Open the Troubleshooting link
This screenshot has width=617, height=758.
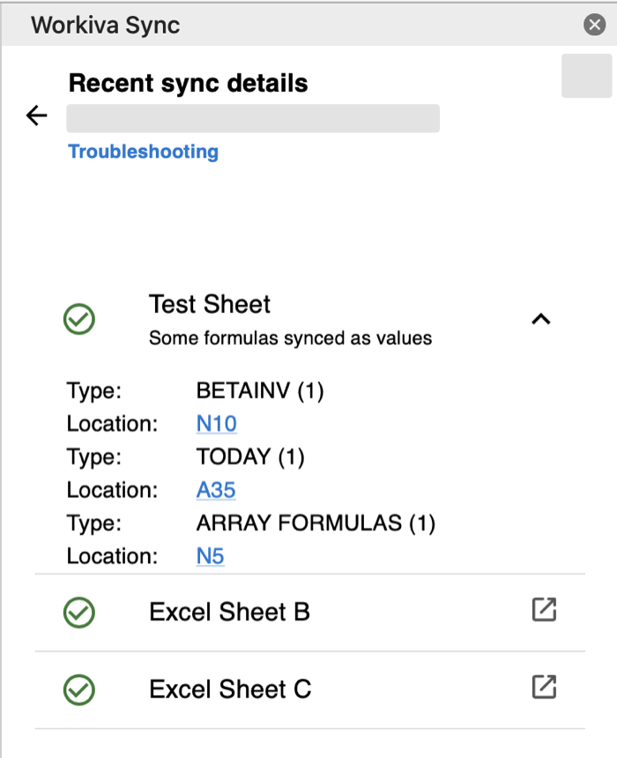143,152
